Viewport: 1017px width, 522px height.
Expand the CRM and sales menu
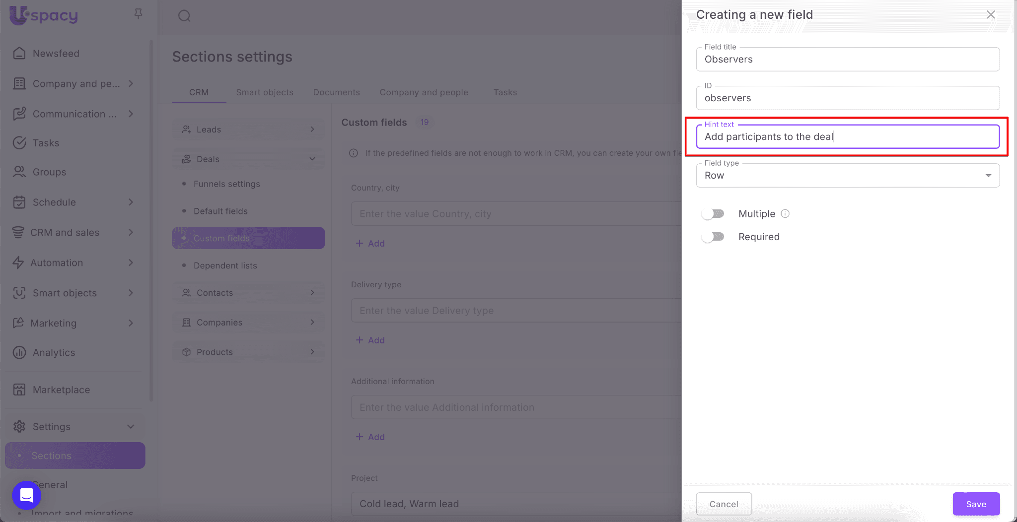click(131, 233)
